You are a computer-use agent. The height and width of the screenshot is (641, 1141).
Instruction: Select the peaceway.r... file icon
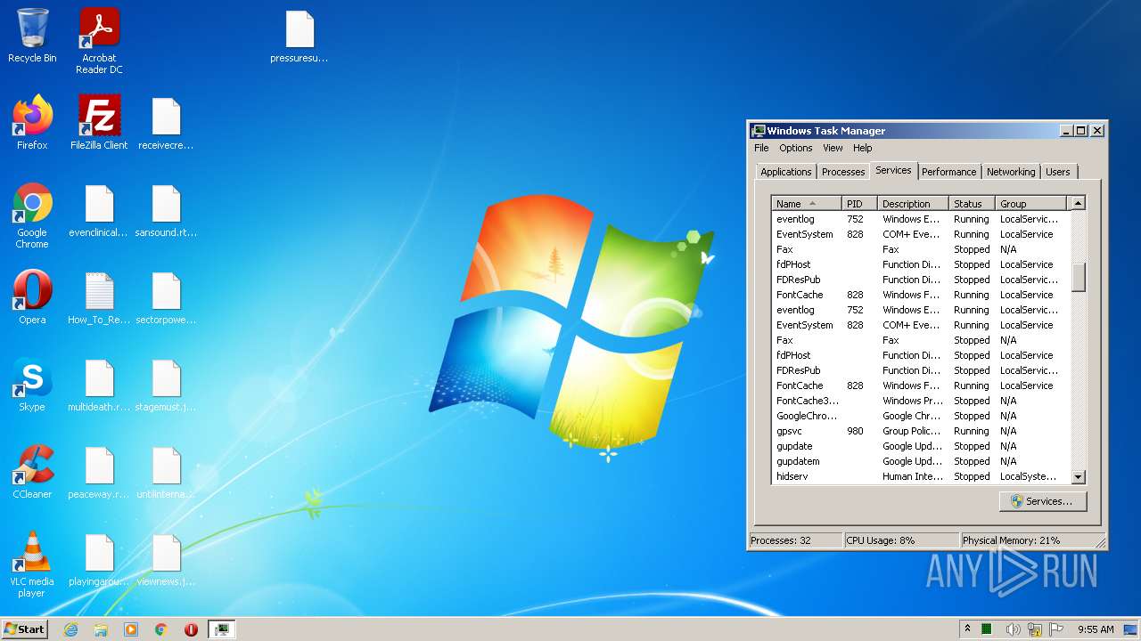click(99, 472)
